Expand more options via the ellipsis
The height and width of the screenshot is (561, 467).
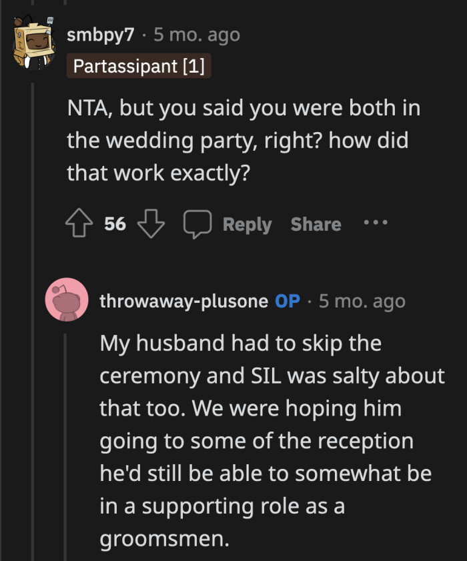tap(375, 224)
